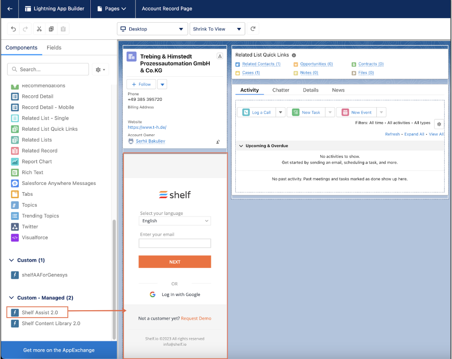Open activity timeline filter settings gear
Screen dimensions: 452x359
pyautogui.click(x=439, y=124)
